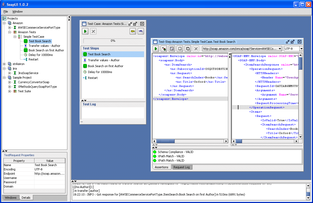Click the 0% progress bar
Image resolution: width=313 pixels, height=203 pixels.
tap(113, 41)
